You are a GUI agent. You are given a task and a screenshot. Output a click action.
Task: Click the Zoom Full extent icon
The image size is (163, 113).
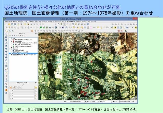(x=73, y=24)
